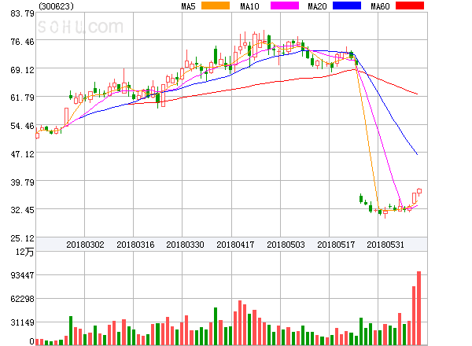
Task: Click the MA5 legend label
Action: 188,6
